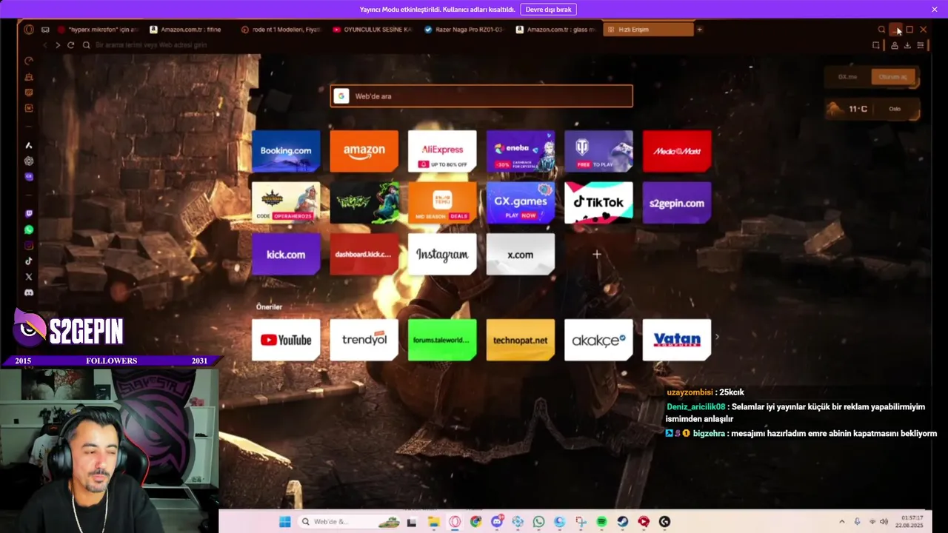Open the Opera GX main menu icon
948x533 pixels.
point(29,30)
